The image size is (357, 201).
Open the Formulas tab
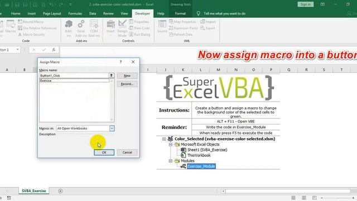(x=75, y=13)
